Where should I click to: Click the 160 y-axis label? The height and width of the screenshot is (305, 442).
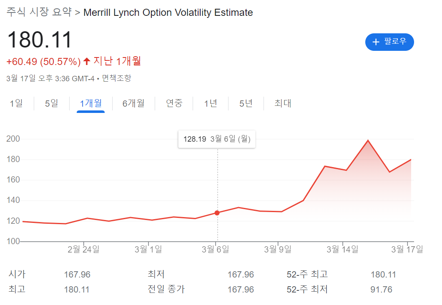(13, 180)
